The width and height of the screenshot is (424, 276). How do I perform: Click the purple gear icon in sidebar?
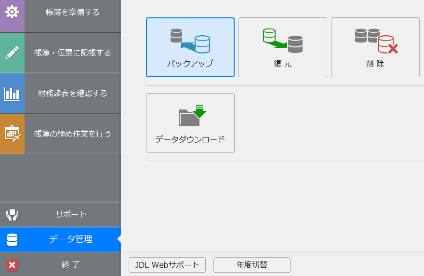click(x=12, y=12)
